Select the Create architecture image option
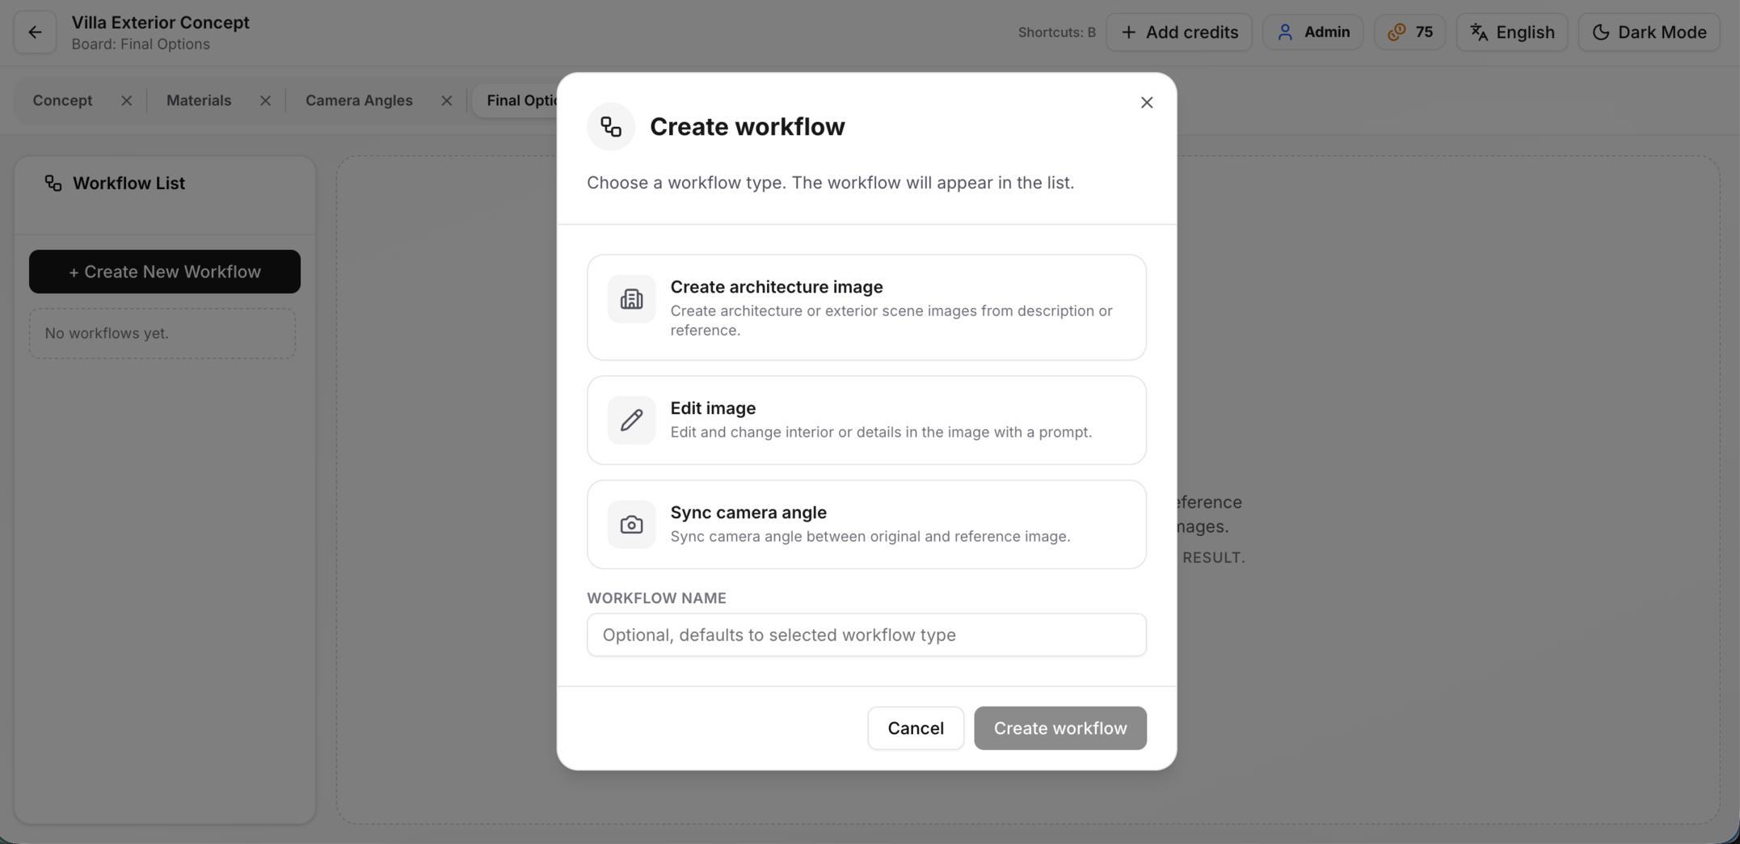Image resolution: width=1740 pixels, height=844 pixels. [x=866, y=307]
